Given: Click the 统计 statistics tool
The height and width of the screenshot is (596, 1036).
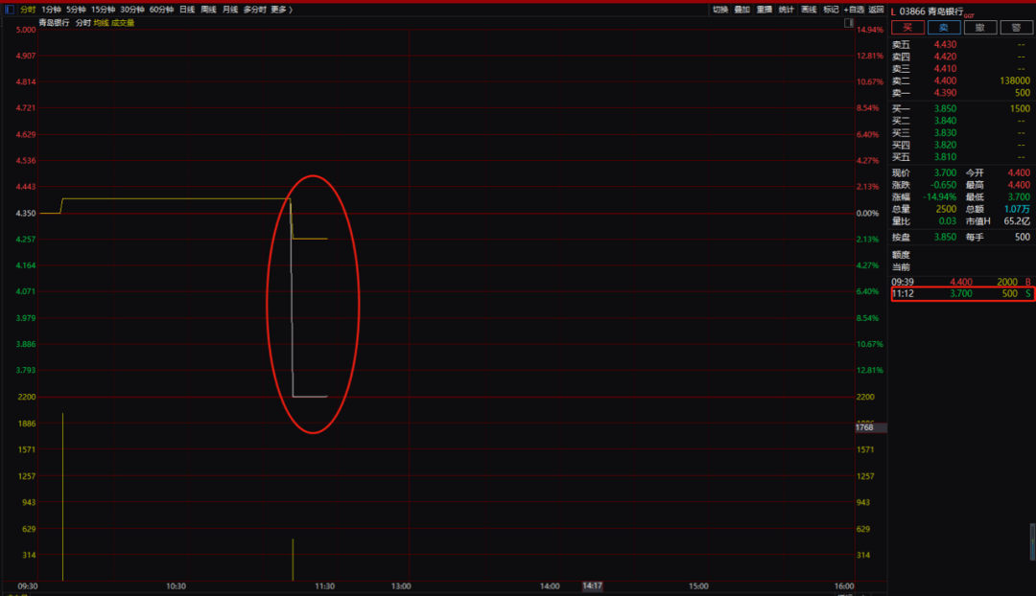Looking at the screenshot, I should point(787,10).
